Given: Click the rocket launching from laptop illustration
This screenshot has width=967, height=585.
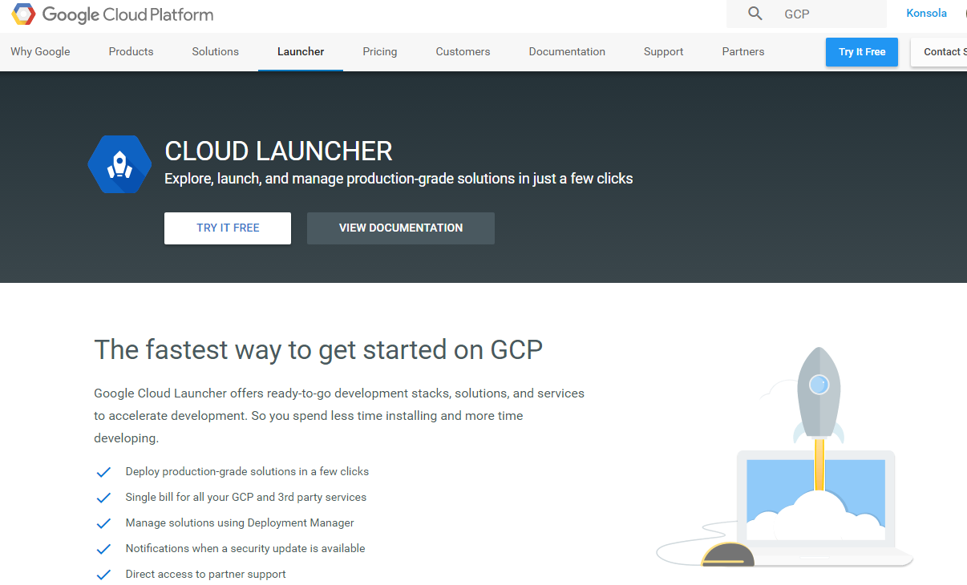Looking at the screenshot, I should click(x=784, y=457).
